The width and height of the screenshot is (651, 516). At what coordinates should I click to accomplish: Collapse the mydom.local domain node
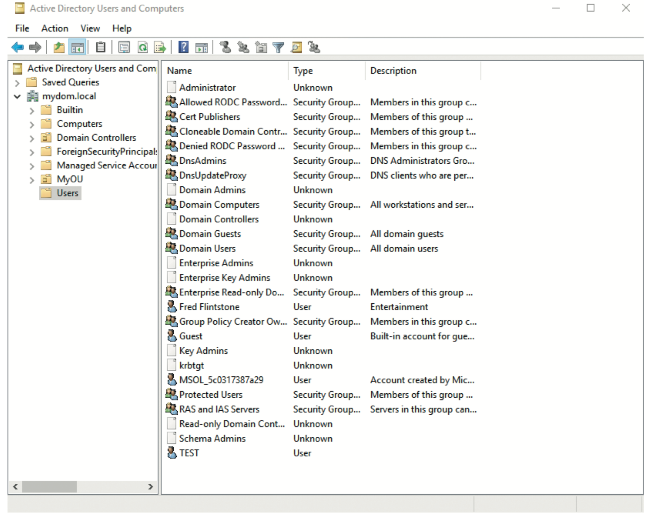coord(17,96)
